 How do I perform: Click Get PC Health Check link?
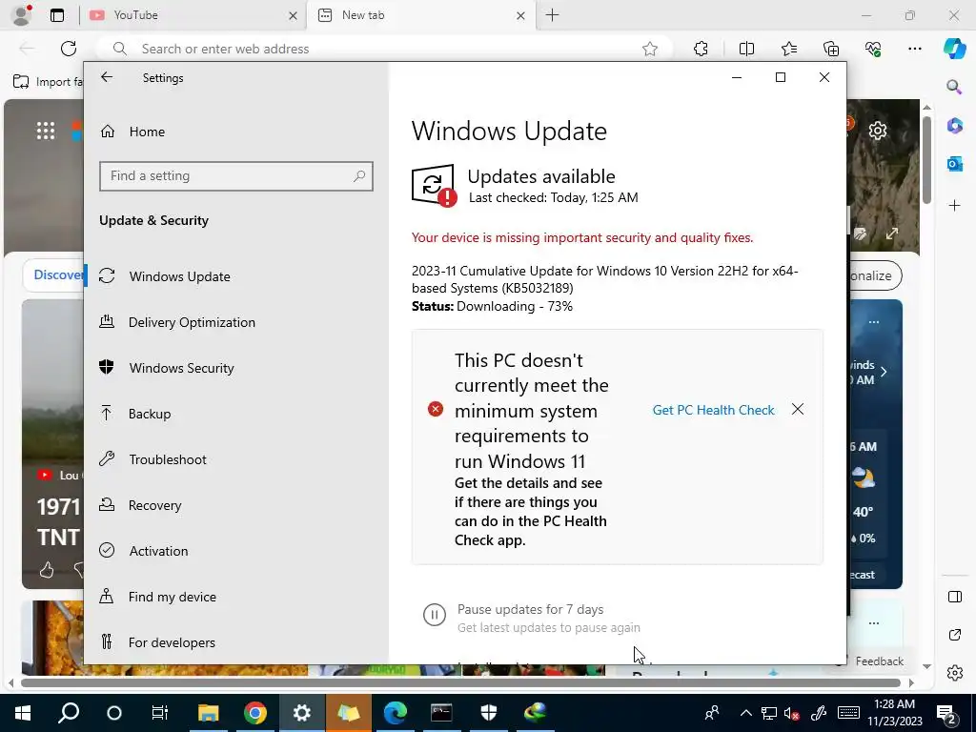point(713,410)
